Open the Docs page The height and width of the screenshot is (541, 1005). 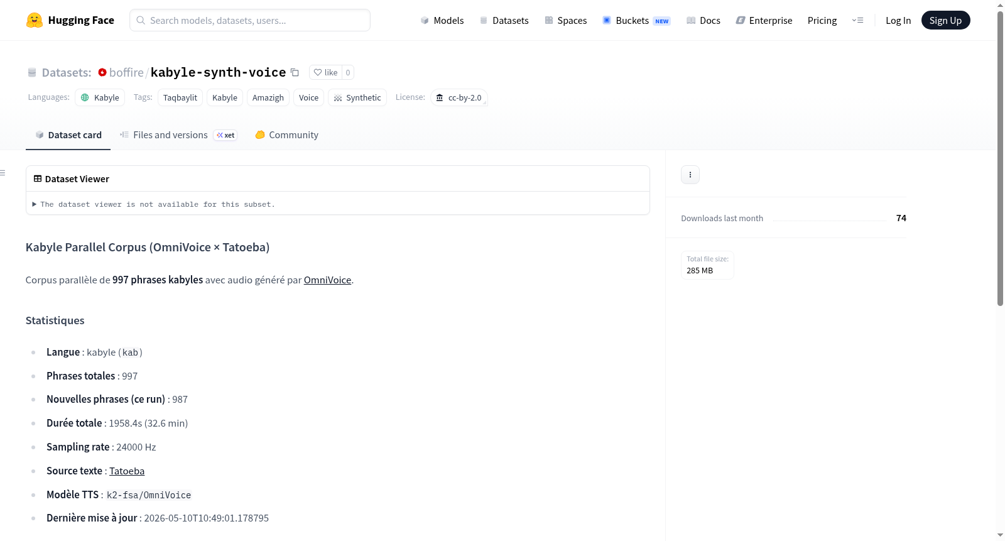click(x=703, y=20)
